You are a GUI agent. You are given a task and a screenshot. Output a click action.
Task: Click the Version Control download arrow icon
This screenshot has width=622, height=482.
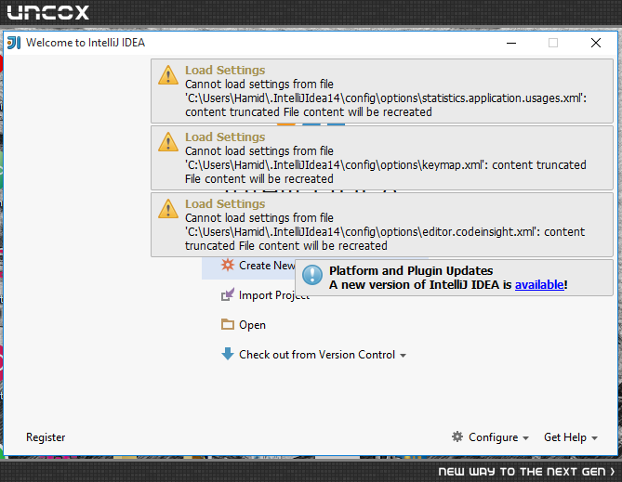pos(228,354)
